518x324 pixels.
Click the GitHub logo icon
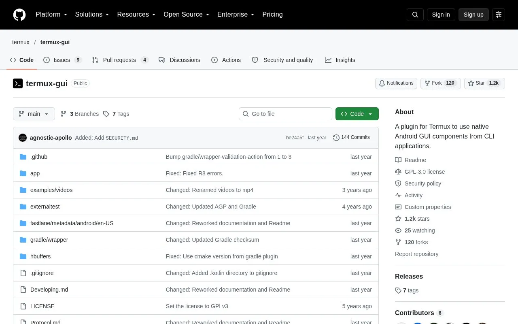coord(19,15)
